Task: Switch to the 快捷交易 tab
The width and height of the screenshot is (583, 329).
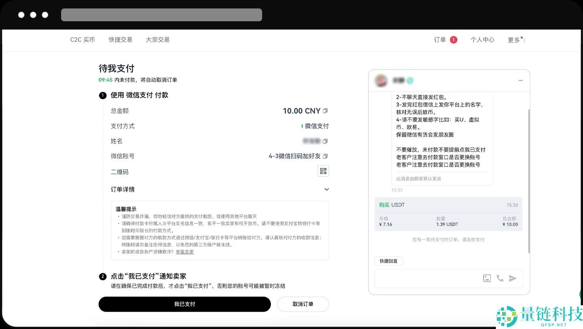Action: pyautogui.click(x=120, y=40)
